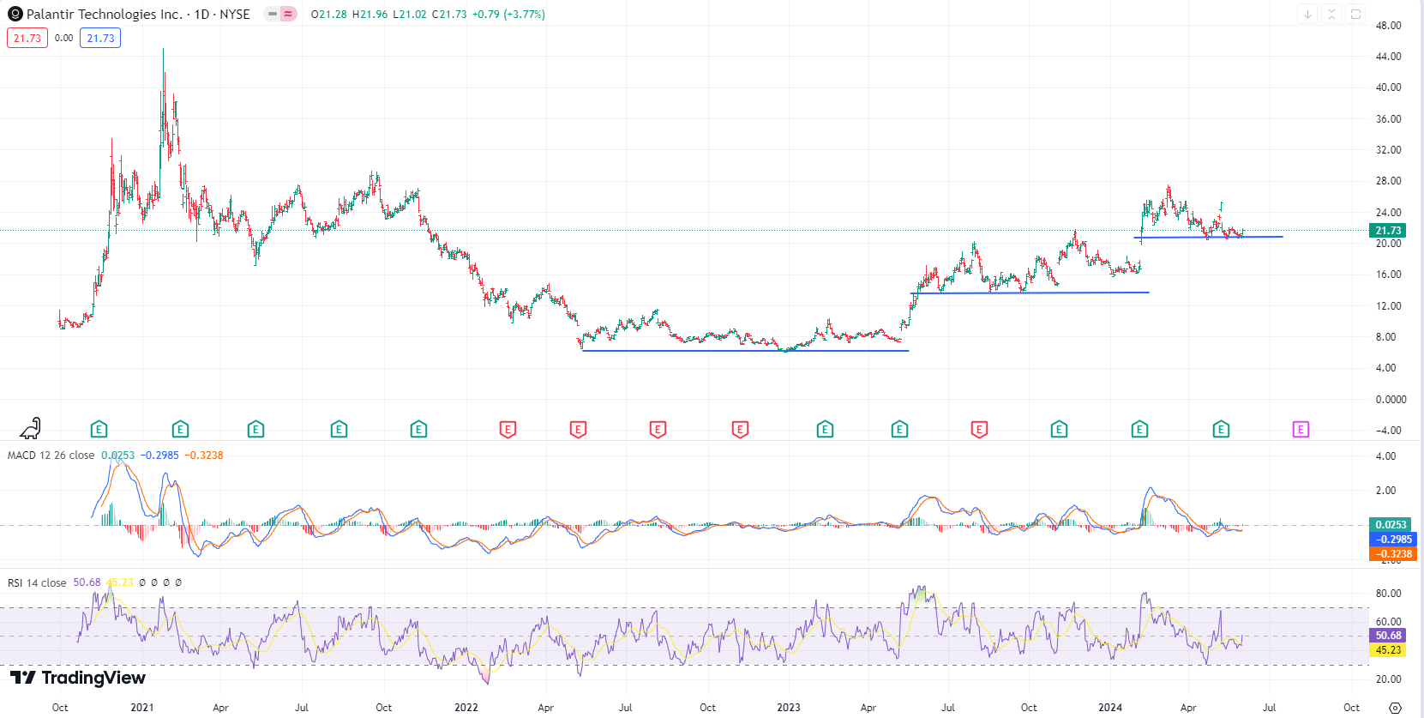Select the lowest blue support line near 6.00
Image resolution: width=1424 pixels, height=718 pixels.
(745, 350)
